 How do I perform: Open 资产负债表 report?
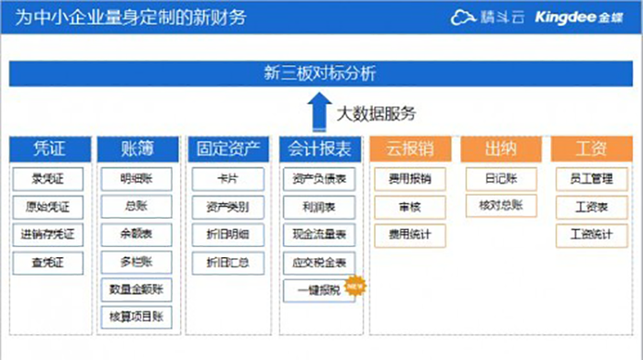pyautogui.click(x=320, y=179)
